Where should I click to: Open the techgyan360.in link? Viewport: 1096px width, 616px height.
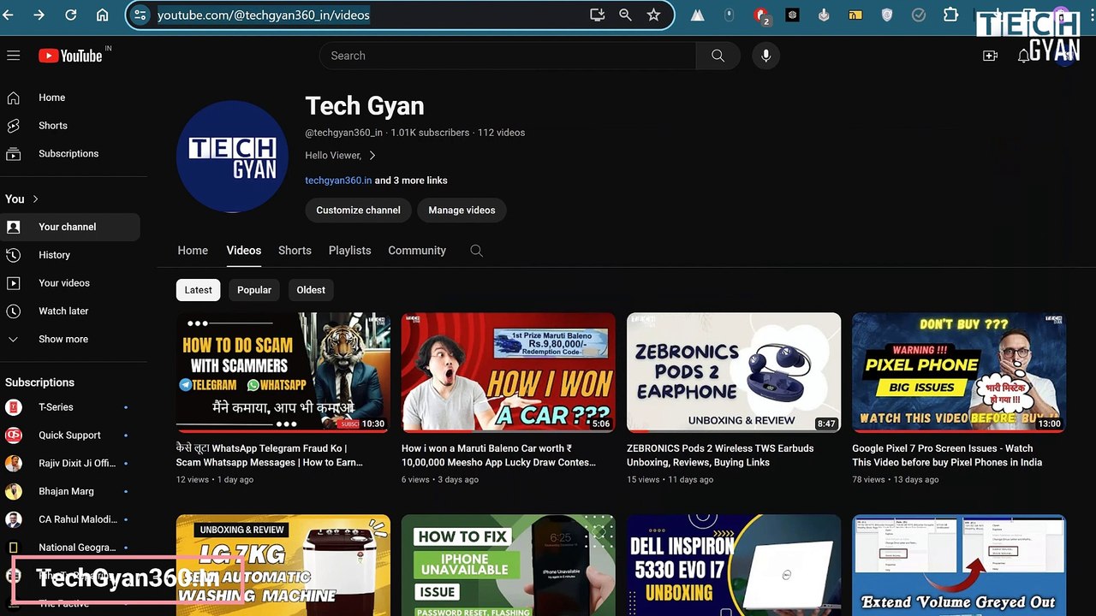tap(338, 181)
